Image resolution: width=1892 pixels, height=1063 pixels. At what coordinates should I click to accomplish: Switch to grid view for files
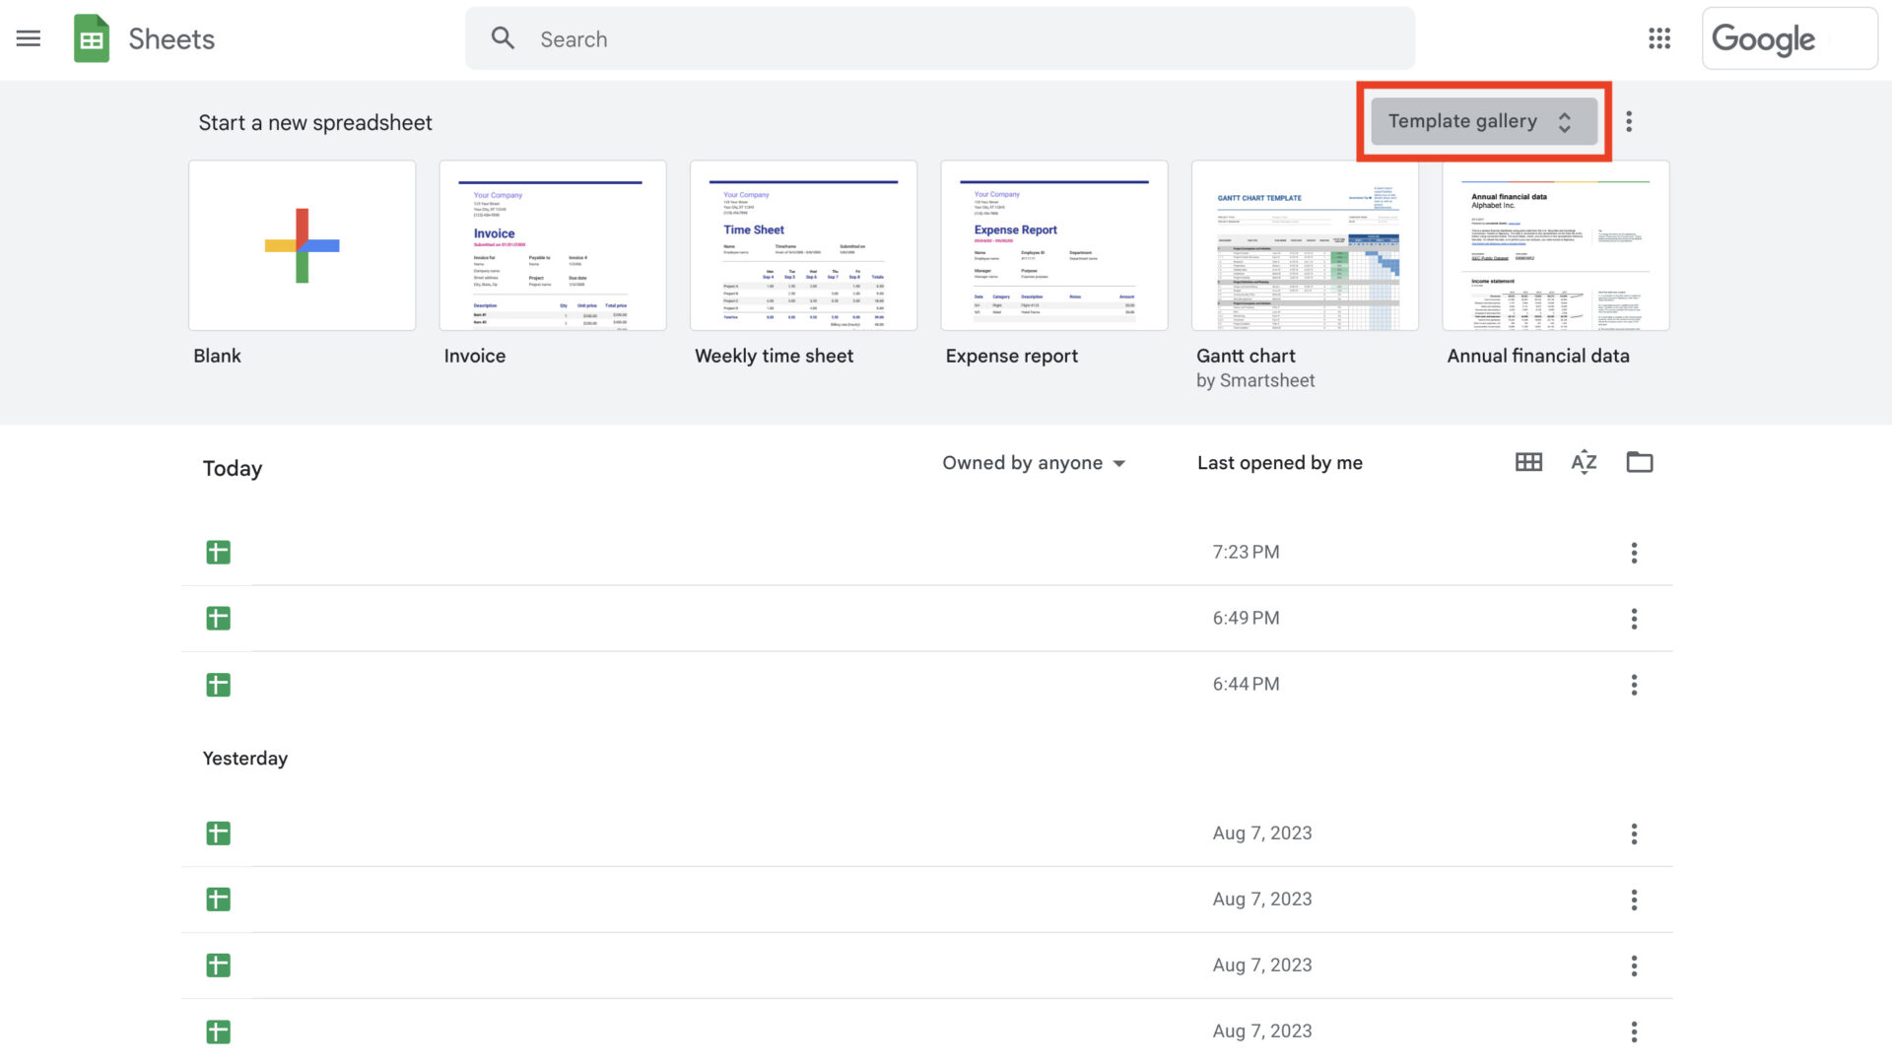(x=1528, y=461)
